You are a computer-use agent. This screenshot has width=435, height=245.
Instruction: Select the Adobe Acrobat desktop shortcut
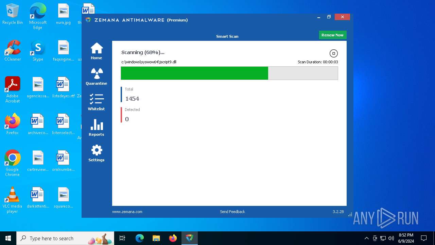click(x=13, y=90)
